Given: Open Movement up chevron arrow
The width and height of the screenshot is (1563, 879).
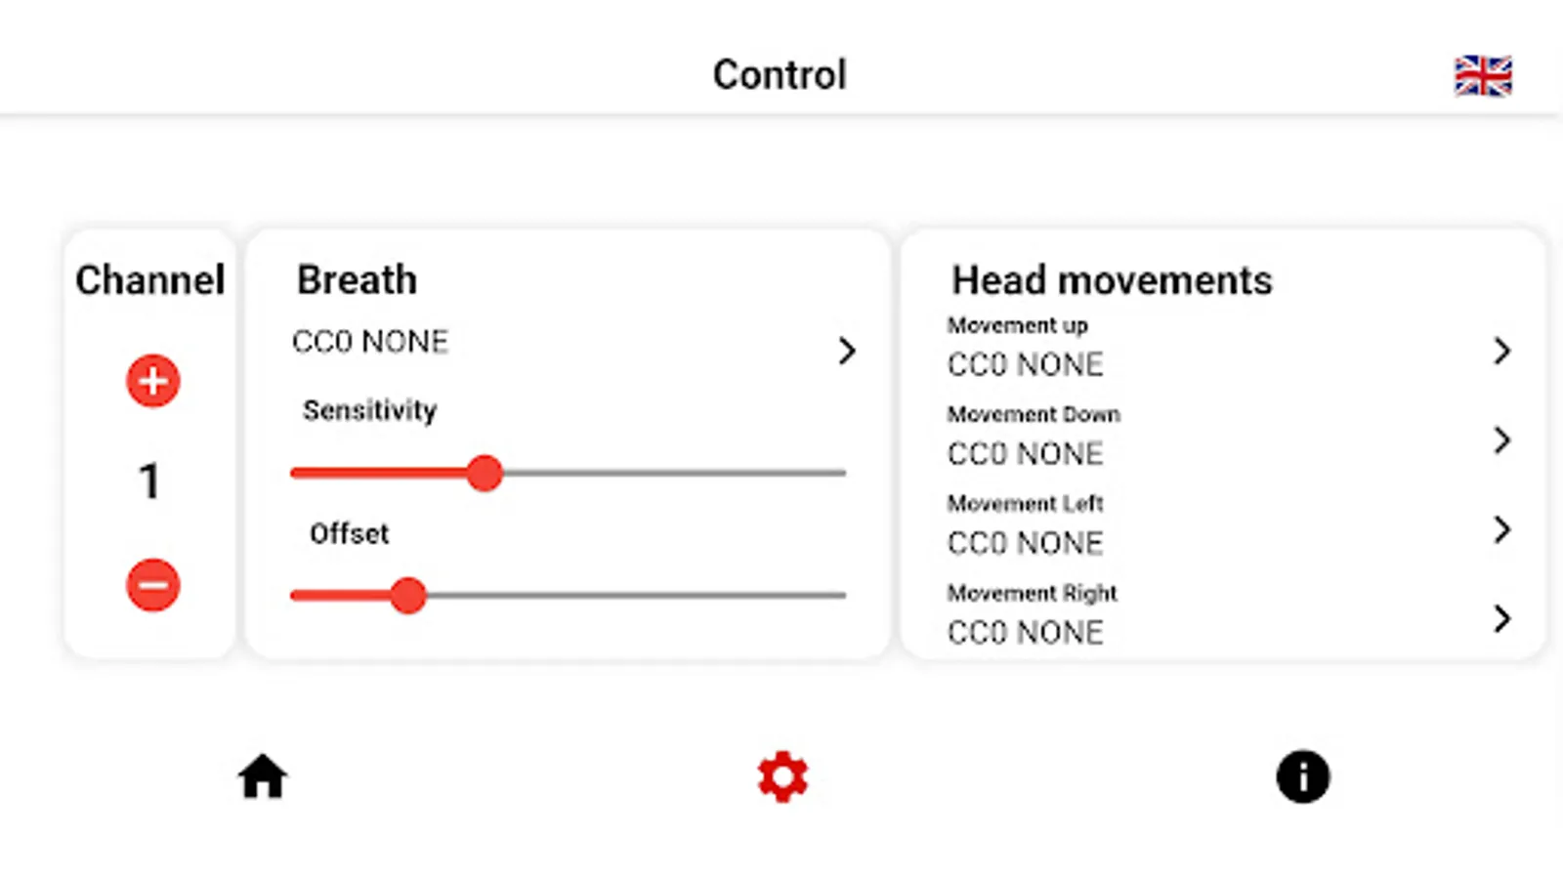Looking at the screenshot, I should pyautogui.click(x=1502, y=351).
